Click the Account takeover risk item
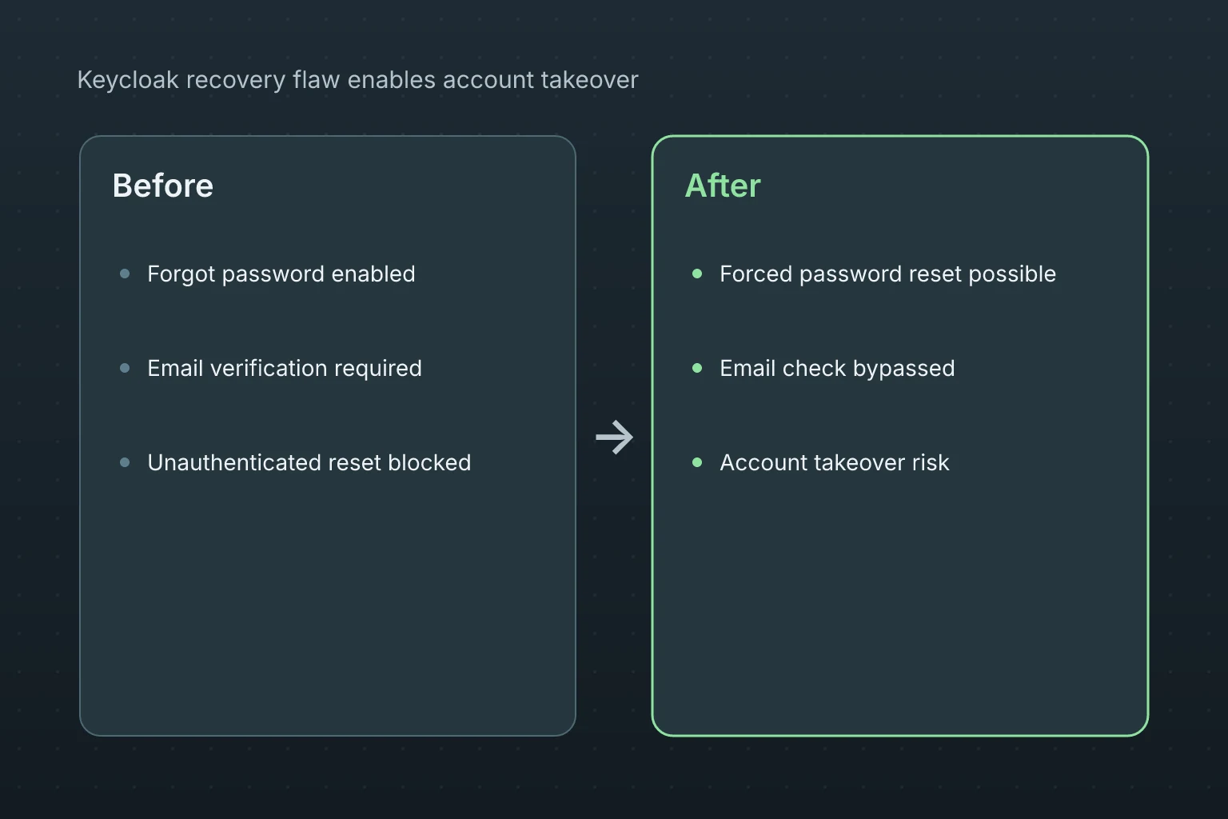Viewport: 1228px width, 819px height. [x=835, y=462]
